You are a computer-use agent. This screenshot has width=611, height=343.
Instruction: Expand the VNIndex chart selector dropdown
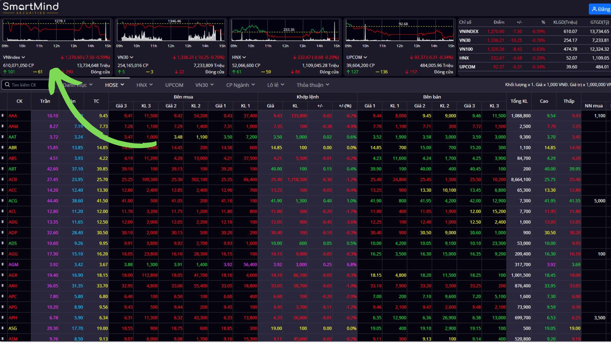click(x=14, y=57)
